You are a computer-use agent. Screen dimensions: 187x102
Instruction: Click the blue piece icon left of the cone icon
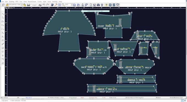[79, 5]
